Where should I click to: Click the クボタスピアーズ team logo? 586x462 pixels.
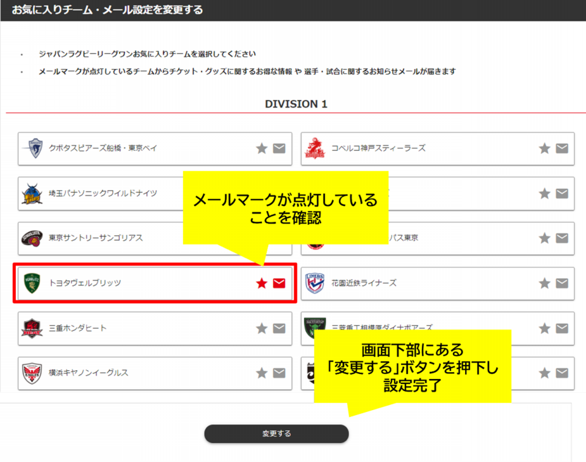coord(33,148)
